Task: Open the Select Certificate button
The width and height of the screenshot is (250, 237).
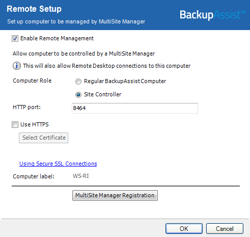Action: 44,138
